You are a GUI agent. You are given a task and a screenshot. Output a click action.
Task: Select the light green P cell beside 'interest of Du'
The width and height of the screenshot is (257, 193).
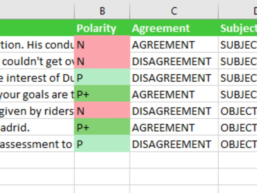point(102,78)
